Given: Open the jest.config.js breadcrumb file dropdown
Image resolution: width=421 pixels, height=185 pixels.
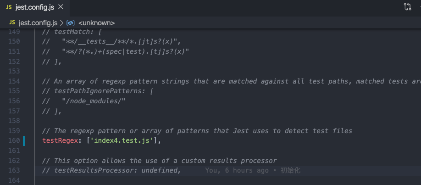Looking at the screenshot, I should point(38,23).
